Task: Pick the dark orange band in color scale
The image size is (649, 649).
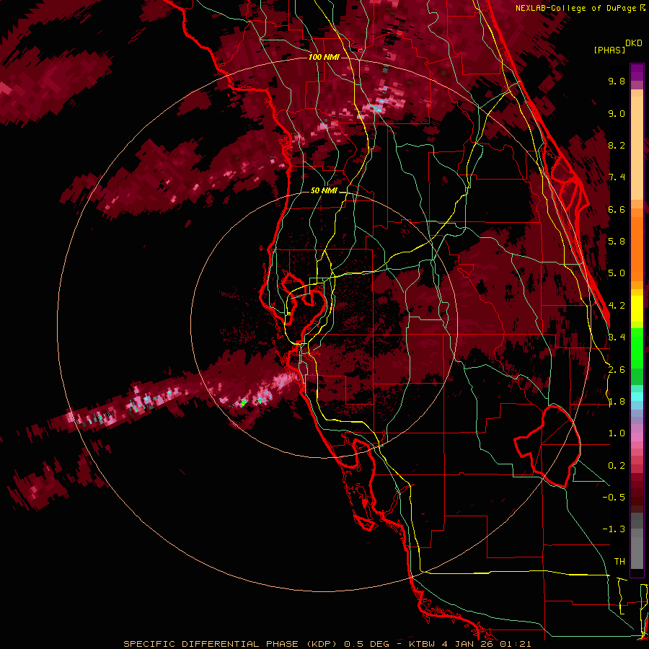Action: 637,250
